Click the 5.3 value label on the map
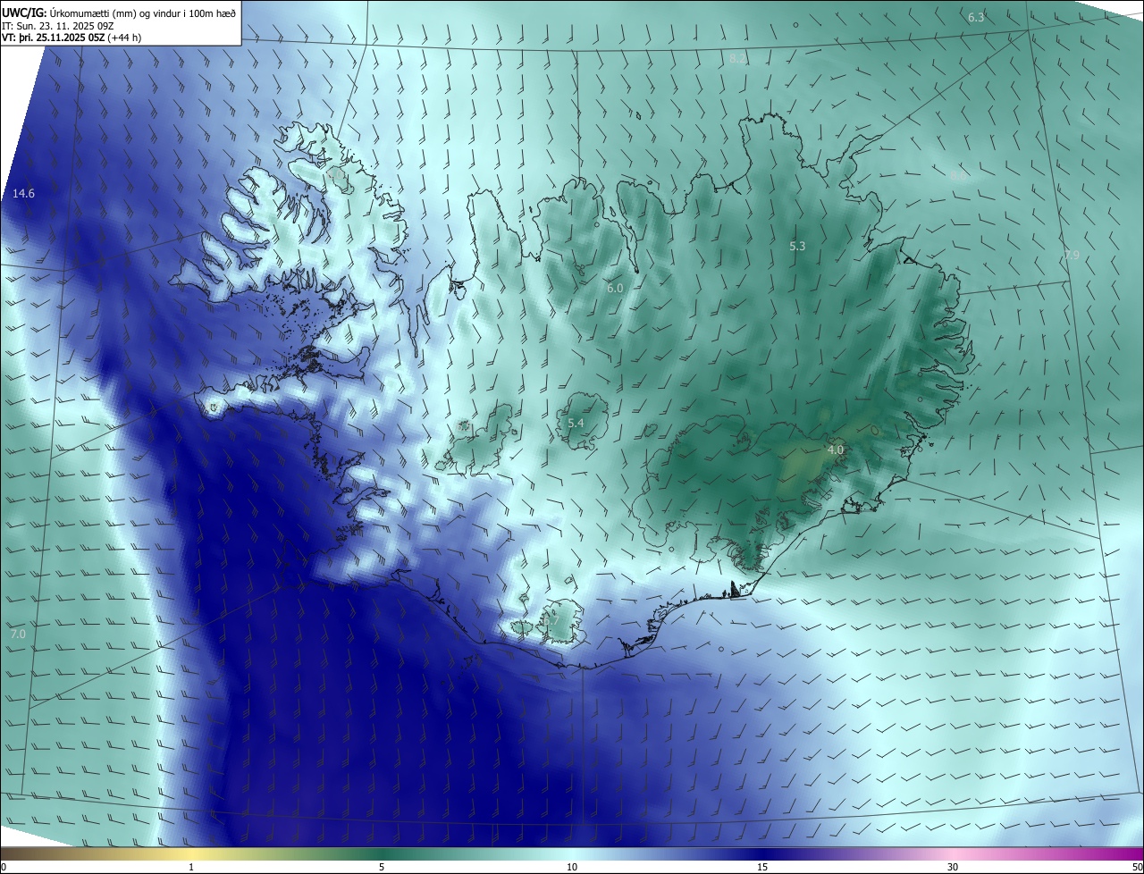This screenshot has height=874, width=1144. (798, 246)
